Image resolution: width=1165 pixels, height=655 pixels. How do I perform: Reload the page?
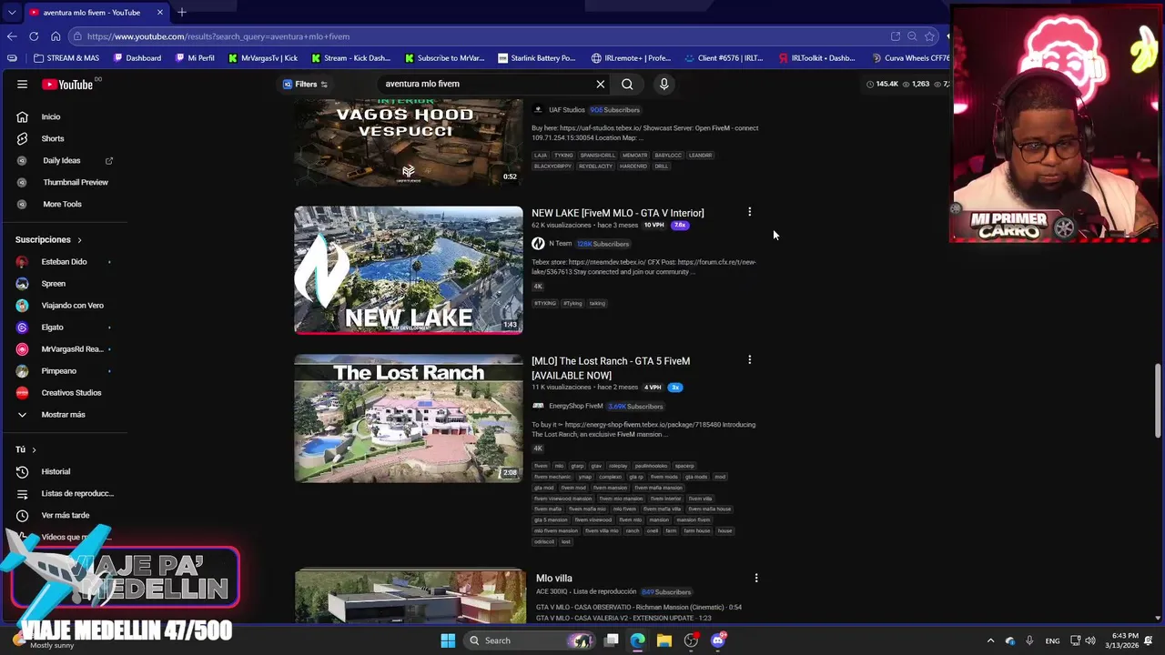point(34,36)
